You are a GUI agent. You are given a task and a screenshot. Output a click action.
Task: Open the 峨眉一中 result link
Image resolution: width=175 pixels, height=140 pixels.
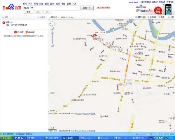[10, 22]
